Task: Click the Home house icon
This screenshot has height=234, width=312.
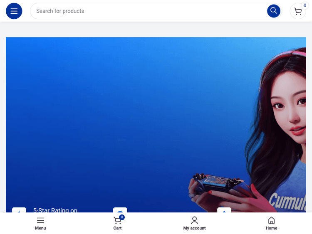Action: 271,220
